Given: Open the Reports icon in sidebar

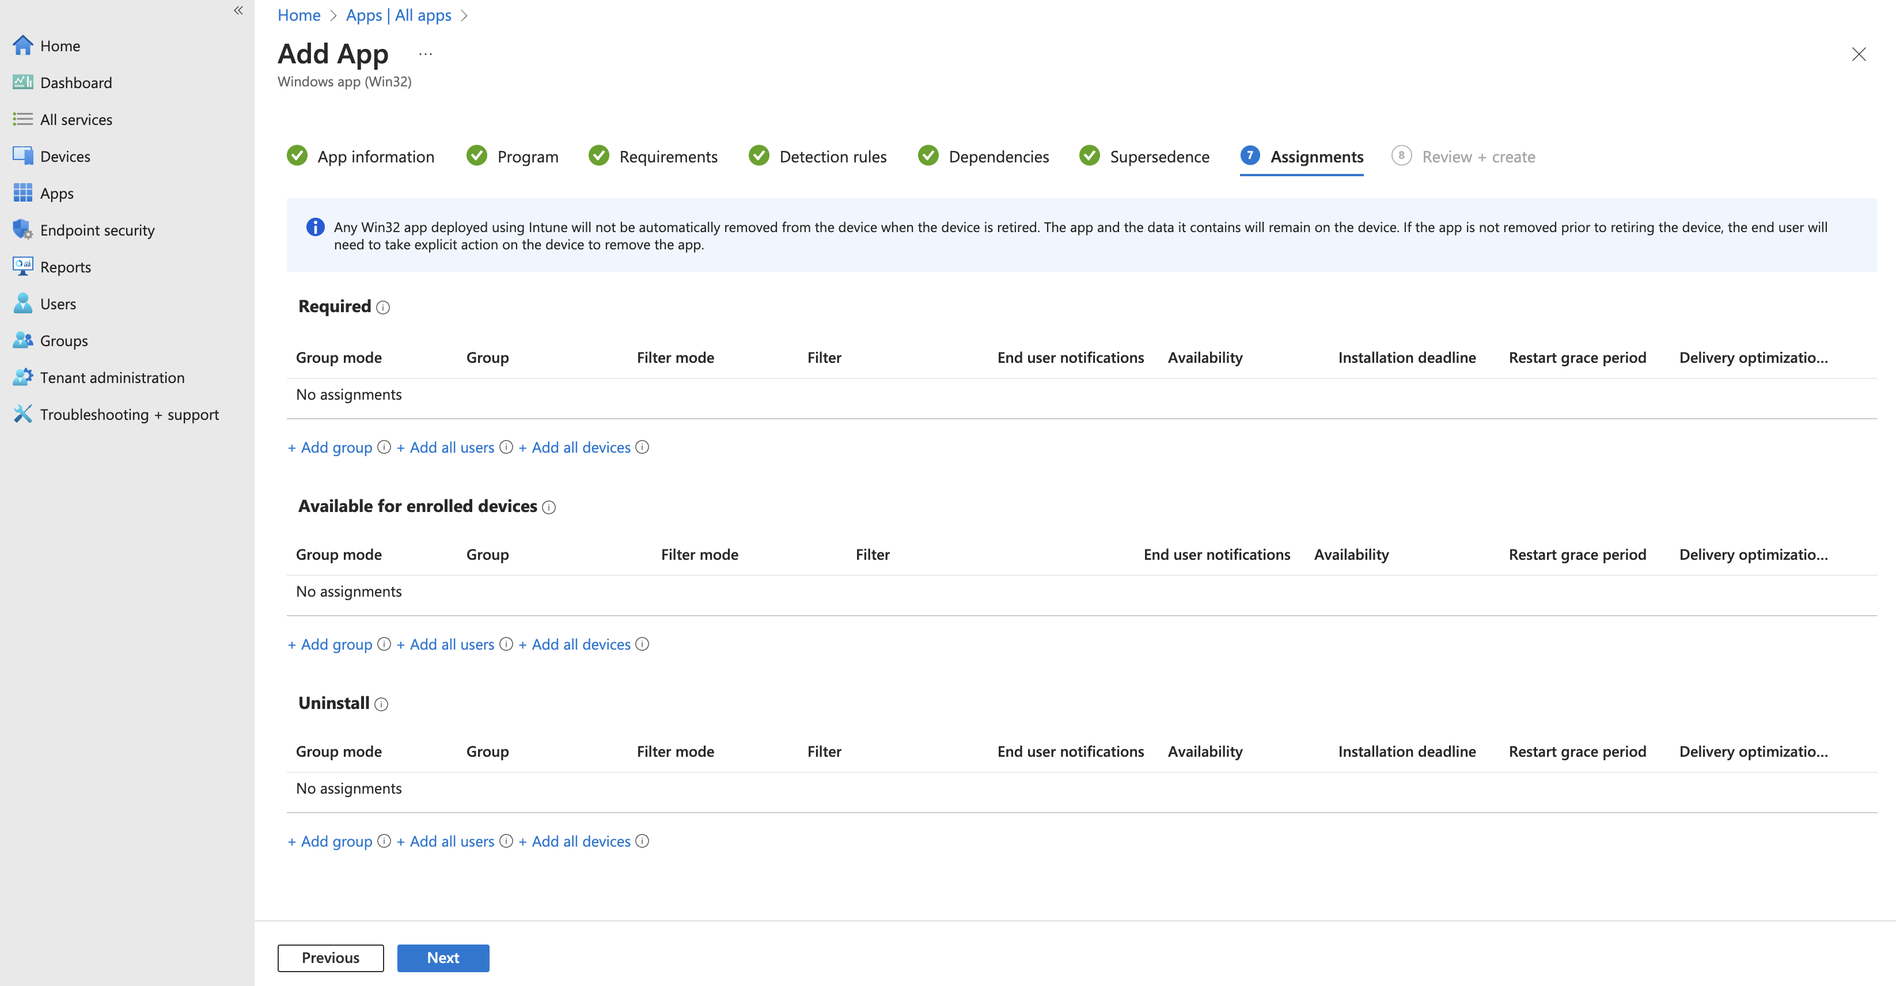Looking at the screenshot, I should [x=23, y=266].
